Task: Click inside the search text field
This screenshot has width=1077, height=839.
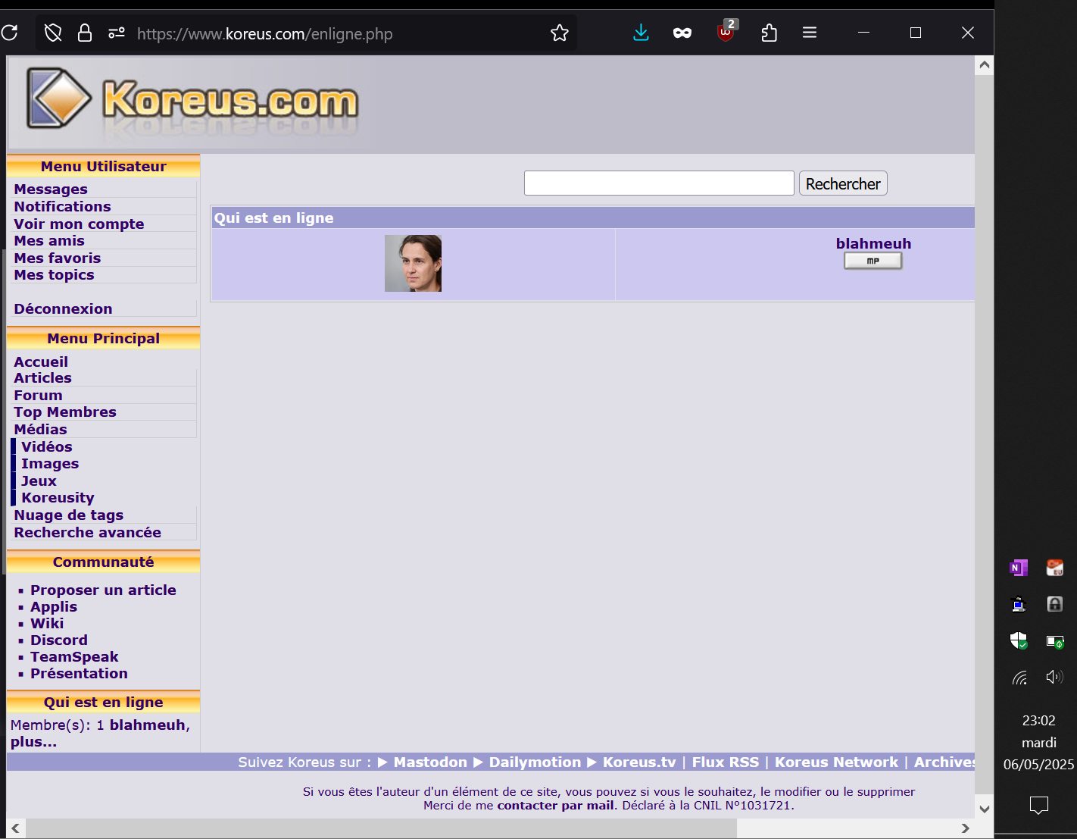Action: coord(658,183)
